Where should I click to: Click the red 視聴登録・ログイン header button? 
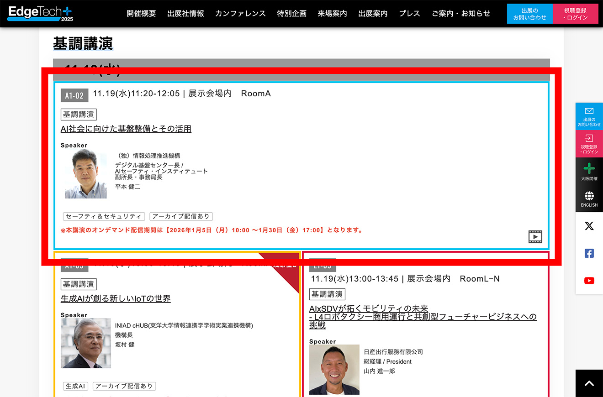[575, 14]
